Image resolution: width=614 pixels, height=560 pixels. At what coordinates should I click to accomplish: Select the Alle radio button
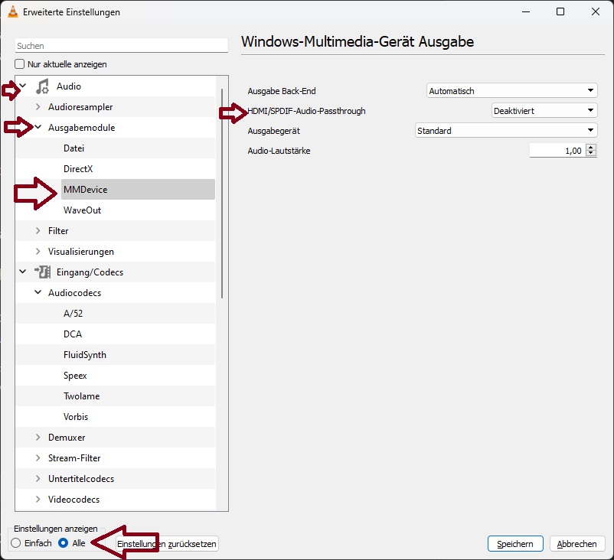[63, 542]
